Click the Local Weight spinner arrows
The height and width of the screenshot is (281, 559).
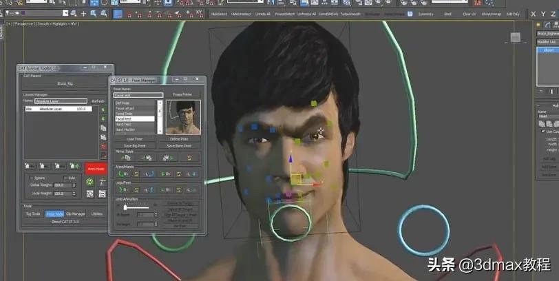click(x=74, y=194)
